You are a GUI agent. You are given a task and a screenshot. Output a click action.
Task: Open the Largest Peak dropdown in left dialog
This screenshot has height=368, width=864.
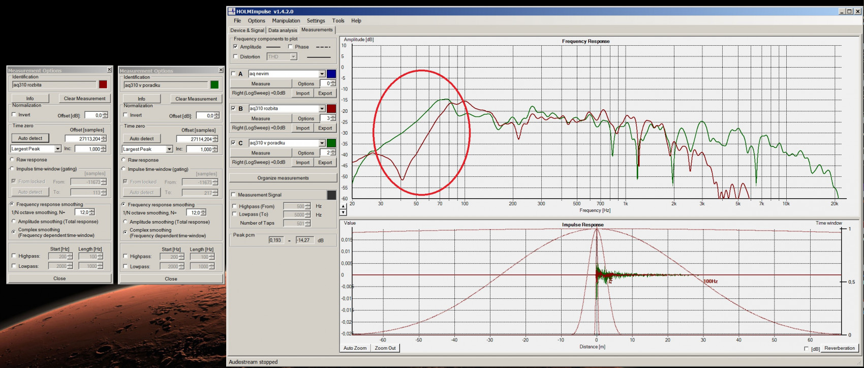coord(57,149)
